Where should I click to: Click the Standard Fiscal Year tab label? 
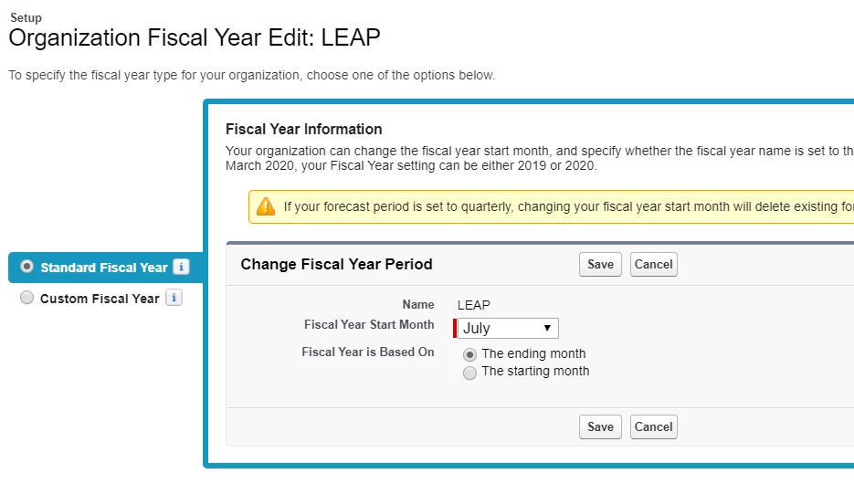point(104,268)
